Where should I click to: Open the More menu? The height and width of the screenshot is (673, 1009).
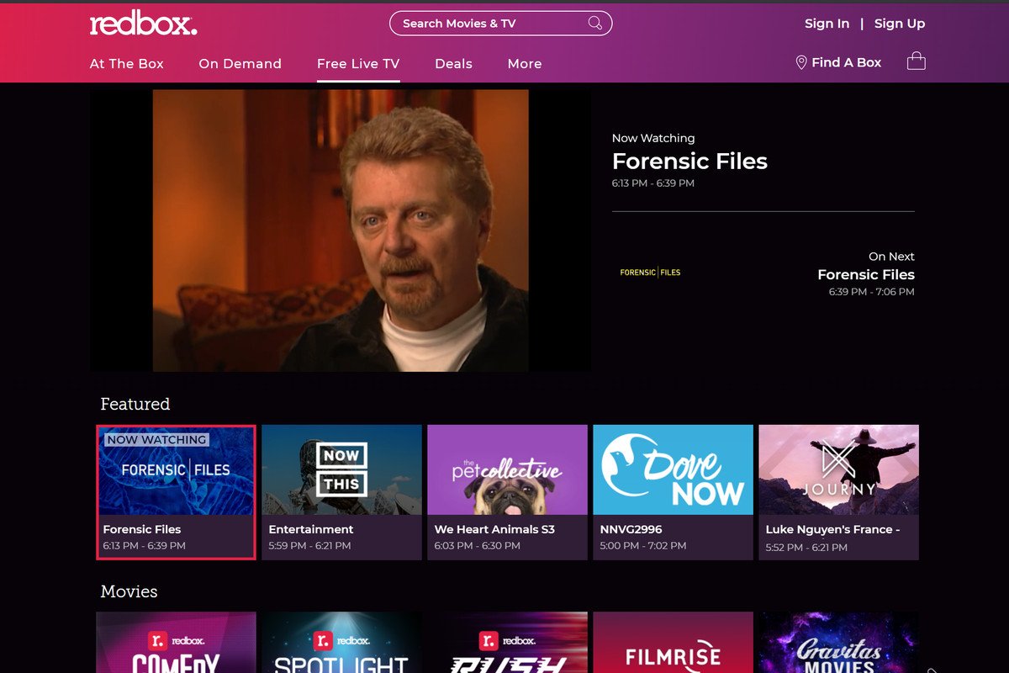[525, 64]
